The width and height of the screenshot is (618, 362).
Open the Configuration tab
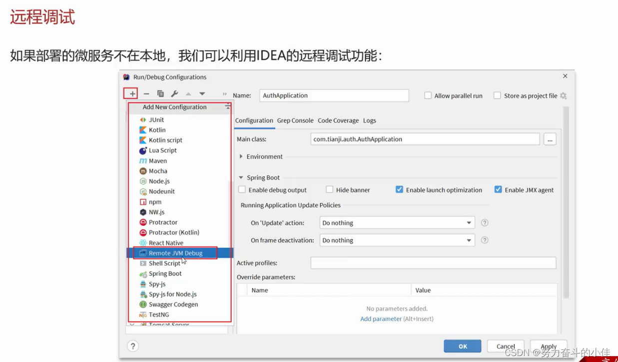coord(254,120)
